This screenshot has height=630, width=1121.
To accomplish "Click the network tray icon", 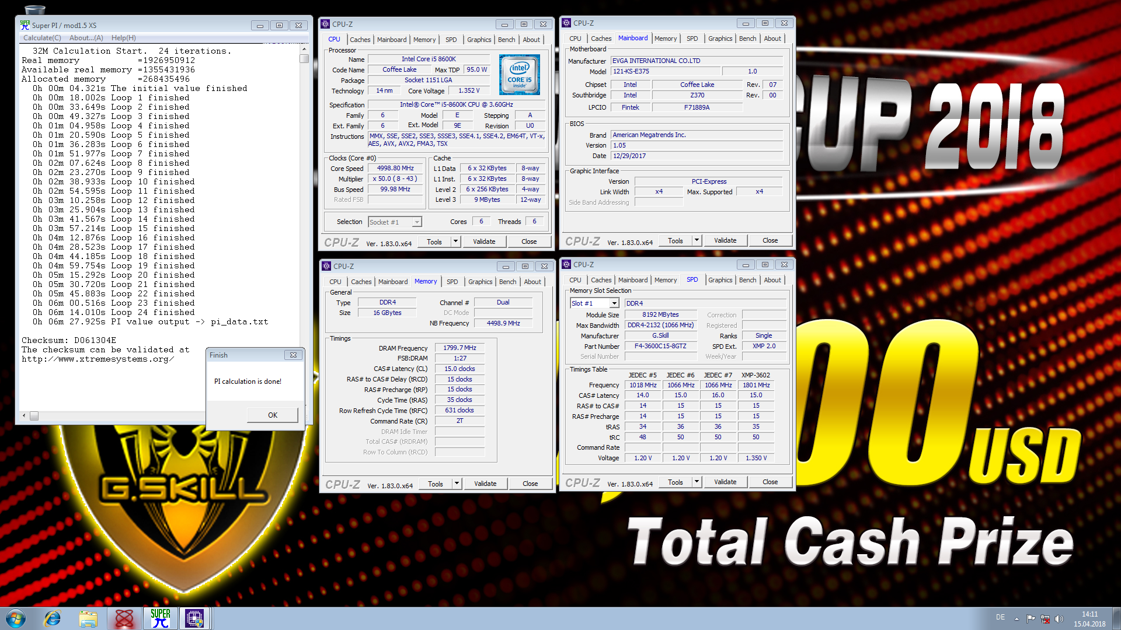I will (1045, 619).
